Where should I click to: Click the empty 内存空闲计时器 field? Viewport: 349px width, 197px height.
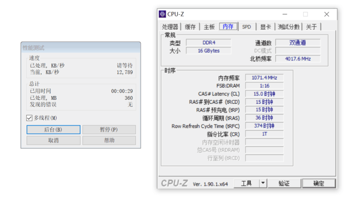[x=264, y=142]
